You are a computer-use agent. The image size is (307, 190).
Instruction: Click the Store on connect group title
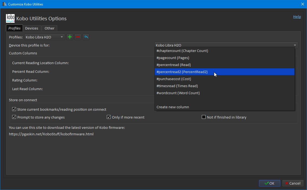tap(23, 100)
